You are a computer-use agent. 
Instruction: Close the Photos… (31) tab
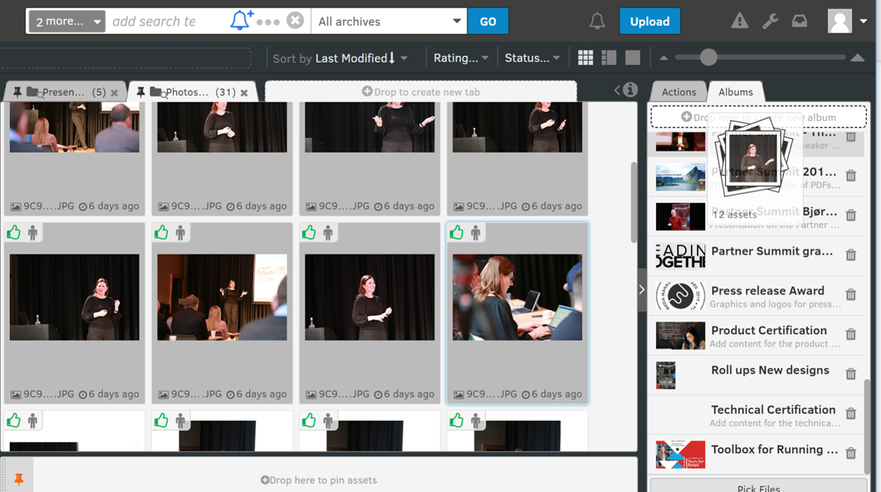tap(244, 92)
